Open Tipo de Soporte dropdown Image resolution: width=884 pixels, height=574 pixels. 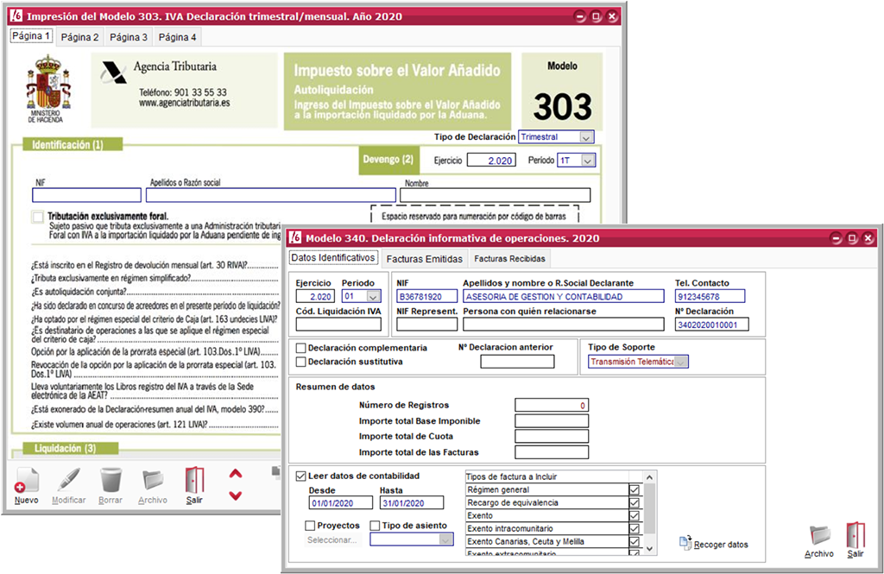click(680, 362)
